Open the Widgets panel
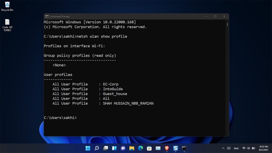Screen dimensions: 272x153 pyautogui.click(x=114, y=148)
